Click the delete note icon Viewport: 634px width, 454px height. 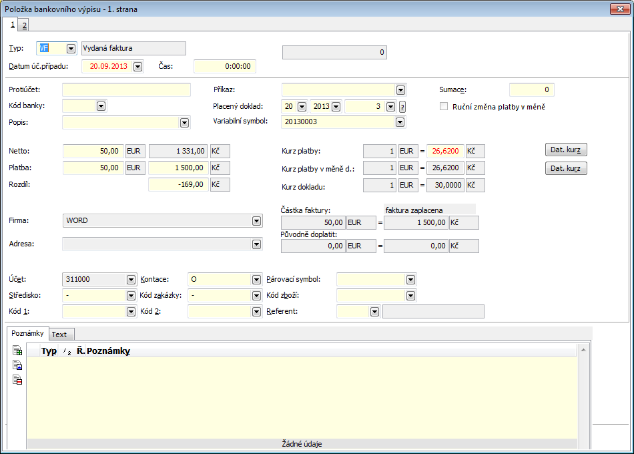(18, 380)
